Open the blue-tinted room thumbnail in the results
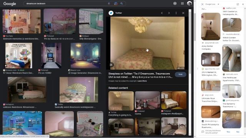This screenshot has width=246, height=138. (x=22, y=124)
